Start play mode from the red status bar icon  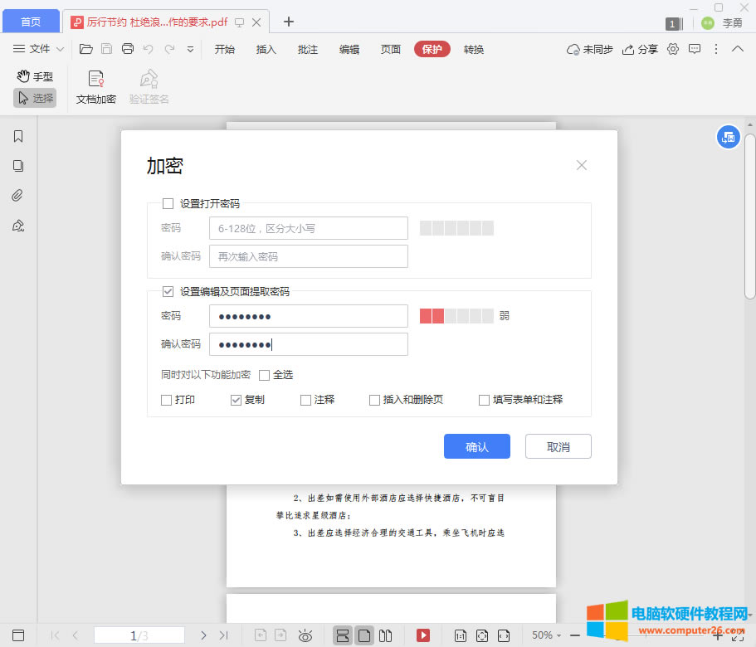(x=423, y=635)
